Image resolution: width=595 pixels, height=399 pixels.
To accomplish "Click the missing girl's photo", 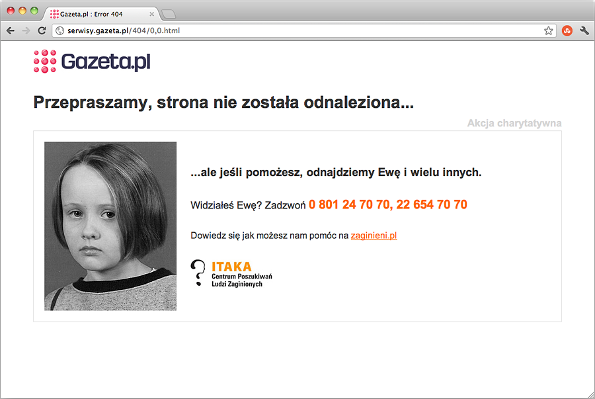I will [x=110, y=226].
